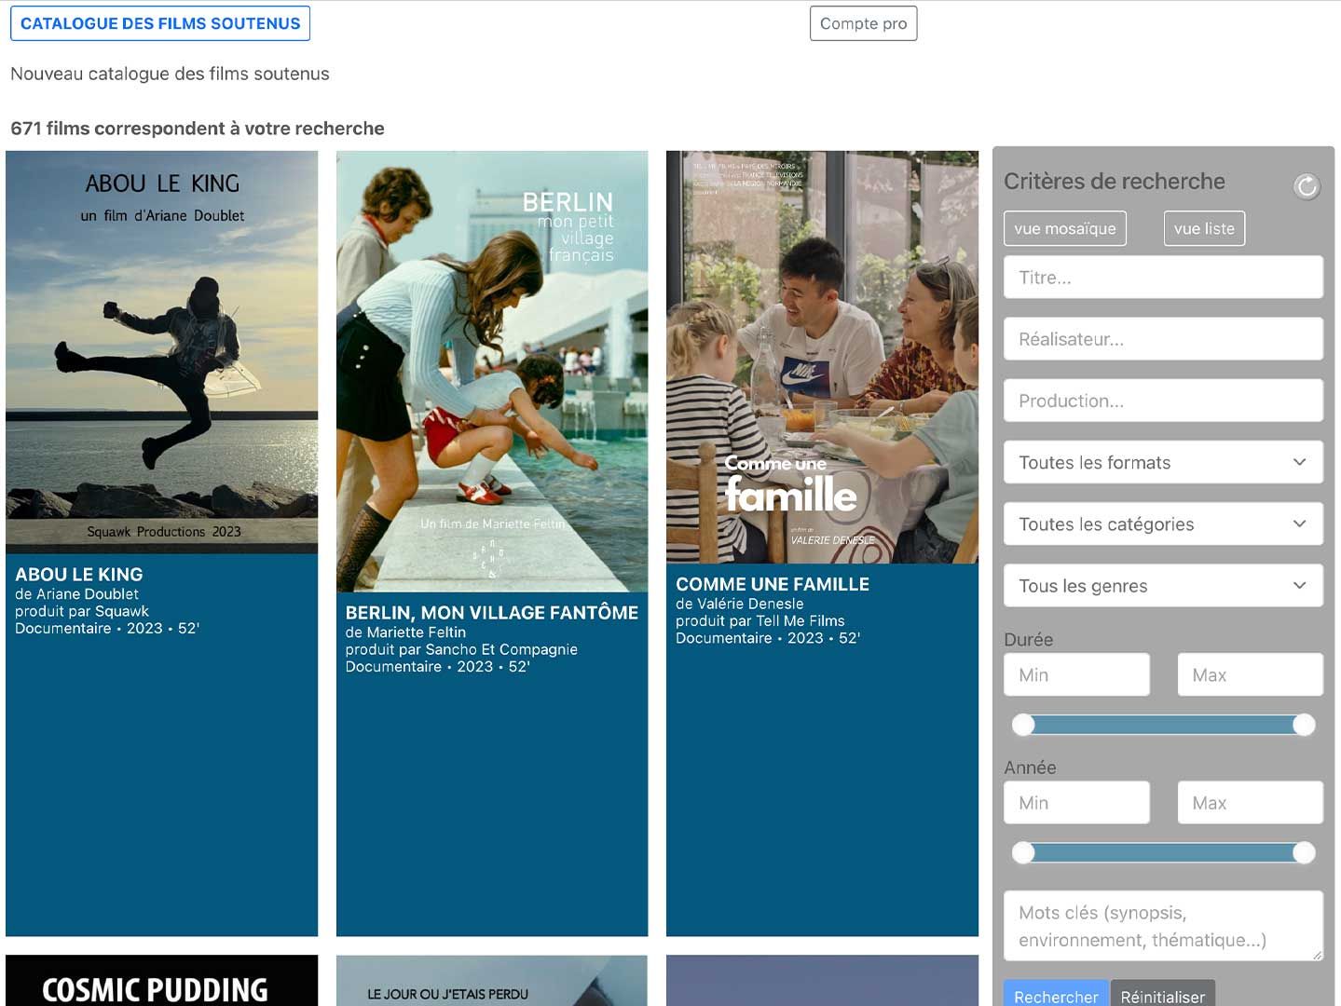The image size is (1341, 1006).
Task: Click the text 'produit par Tell Me Films'
Action: click(x=760, y=621)
